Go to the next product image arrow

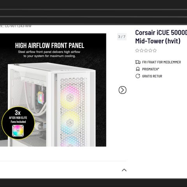122,90
